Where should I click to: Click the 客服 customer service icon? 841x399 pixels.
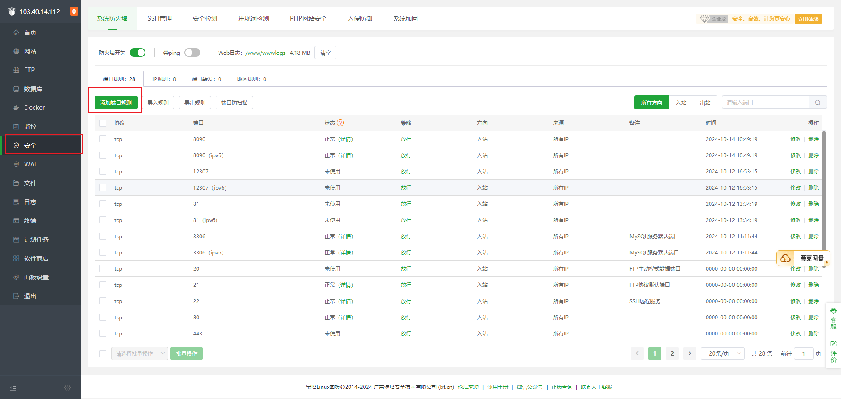[x=834, y=311]
